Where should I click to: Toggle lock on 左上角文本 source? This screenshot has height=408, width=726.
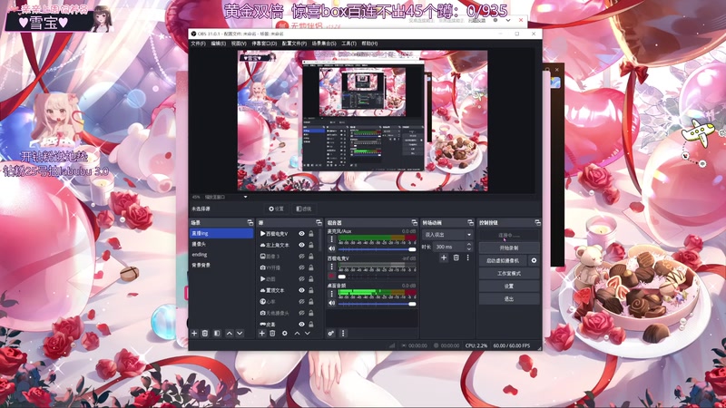click(x=311, y=245)
